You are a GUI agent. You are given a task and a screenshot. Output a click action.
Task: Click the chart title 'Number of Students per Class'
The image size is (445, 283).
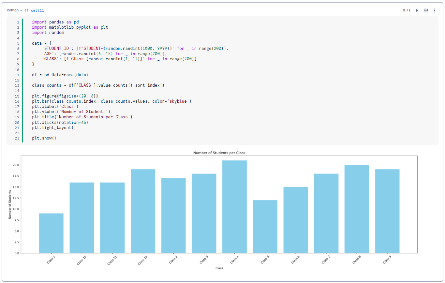click(219, 153)
